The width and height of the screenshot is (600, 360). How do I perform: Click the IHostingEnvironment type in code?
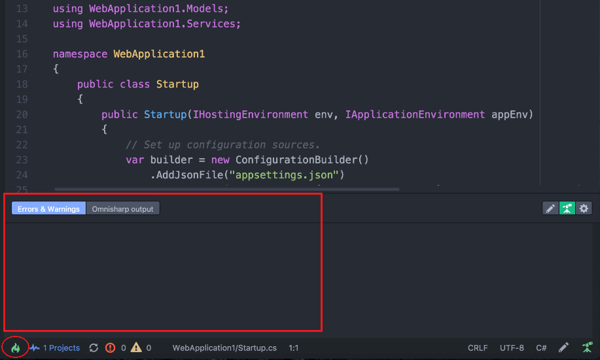pos(250,114)
